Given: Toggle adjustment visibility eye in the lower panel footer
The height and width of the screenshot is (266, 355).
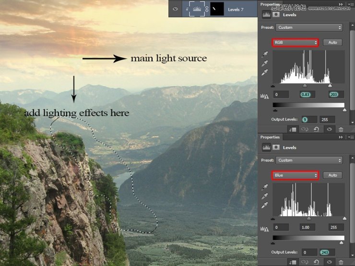Looking at the screenshot, I should coord(329,262).
